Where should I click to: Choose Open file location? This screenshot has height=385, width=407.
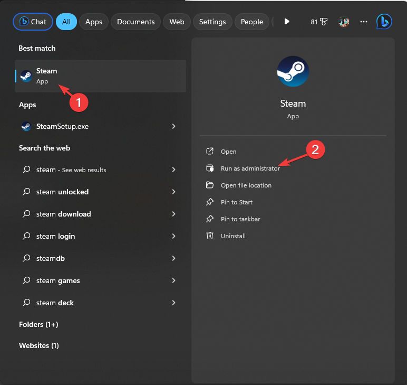(246, 185)
